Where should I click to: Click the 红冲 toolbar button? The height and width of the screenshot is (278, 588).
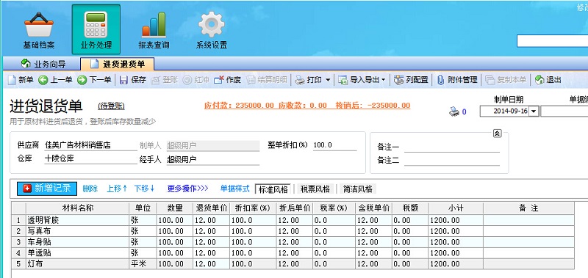tap(196, 80)
